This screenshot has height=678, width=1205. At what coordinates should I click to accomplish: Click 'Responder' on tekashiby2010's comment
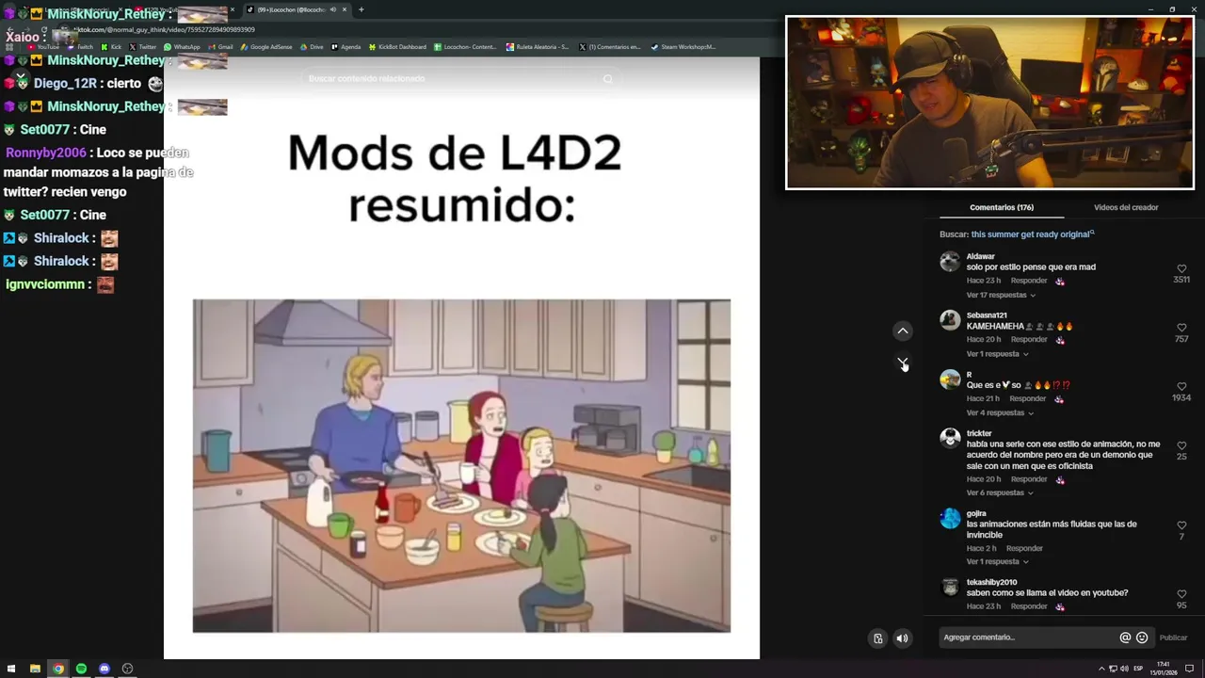(x=1029, y=606)
